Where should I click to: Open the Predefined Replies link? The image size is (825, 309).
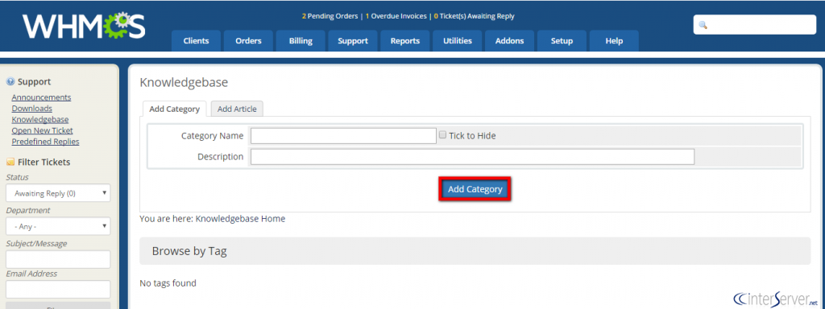[45, 142]
